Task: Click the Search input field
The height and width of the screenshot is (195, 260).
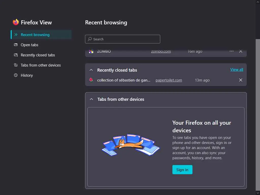Action: tap(123, 39)
